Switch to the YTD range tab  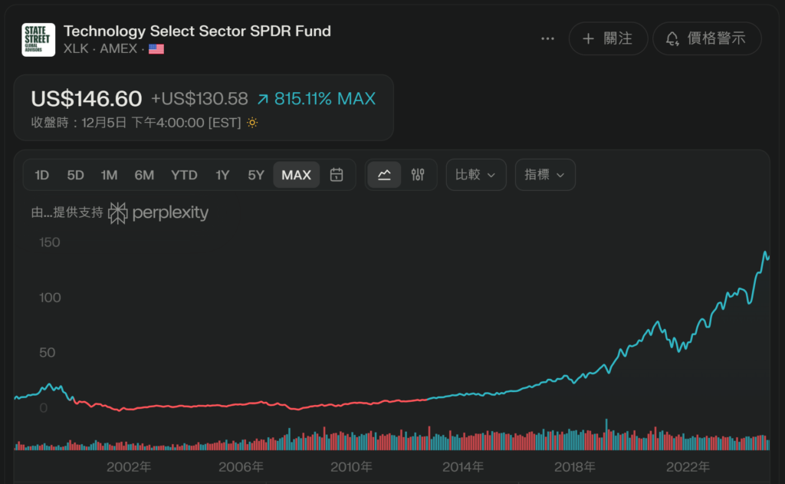coord(184,175)
